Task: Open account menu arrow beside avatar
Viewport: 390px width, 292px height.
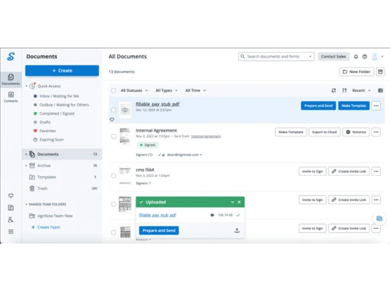Action: click(x=382, y=56)
